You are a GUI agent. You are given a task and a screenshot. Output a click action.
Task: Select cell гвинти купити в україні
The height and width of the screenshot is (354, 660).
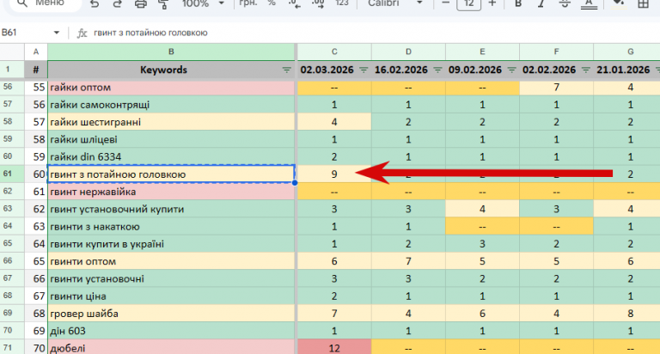pyautogui.click(x=171, y=244)
